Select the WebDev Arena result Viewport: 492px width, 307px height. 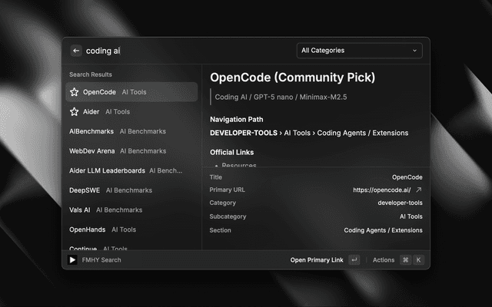(x=131, y=151)
